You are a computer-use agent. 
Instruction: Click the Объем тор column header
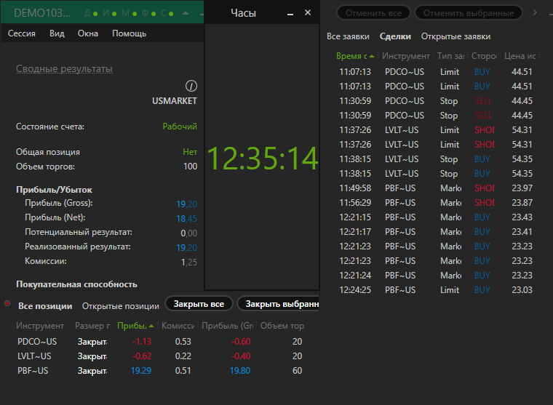(282, 326)
